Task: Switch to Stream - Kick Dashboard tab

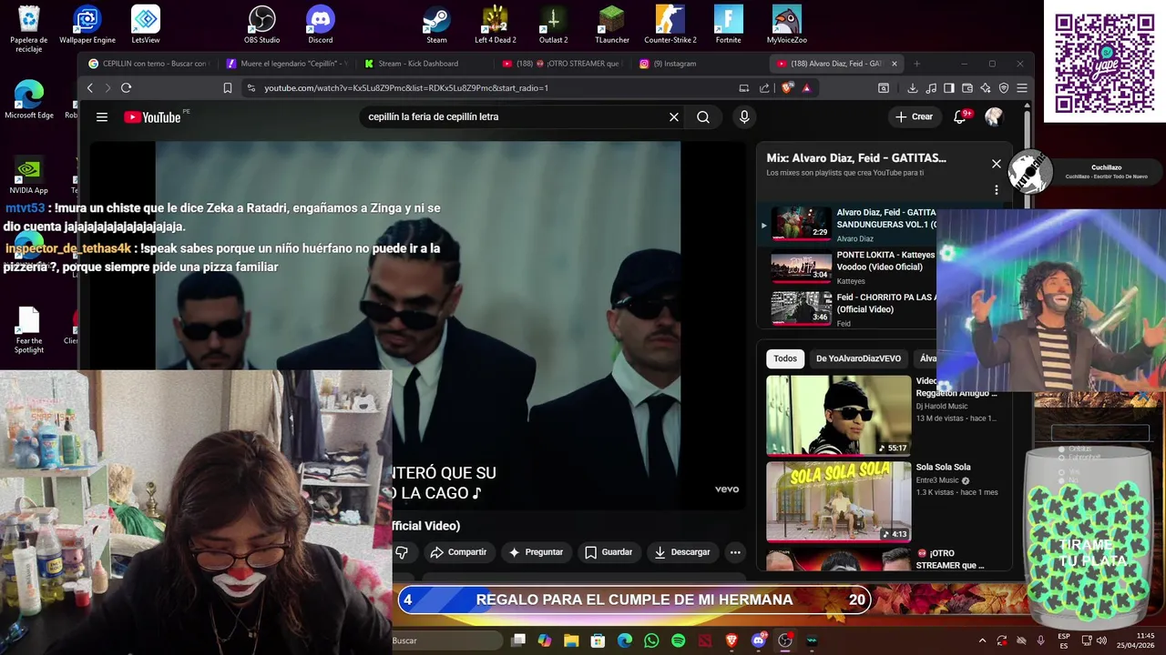Action: [424, 64]
